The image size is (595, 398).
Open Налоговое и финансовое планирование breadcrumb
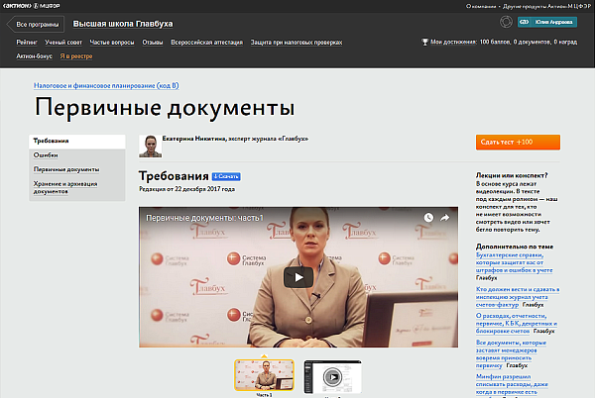coord(106,85)
